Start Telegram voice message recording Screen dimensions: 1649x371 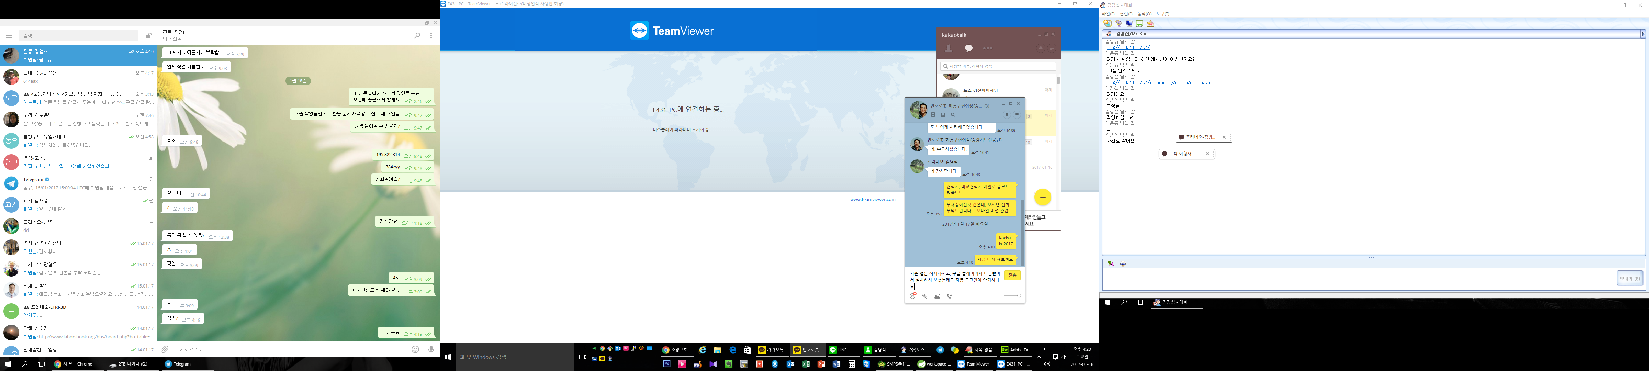431,349
